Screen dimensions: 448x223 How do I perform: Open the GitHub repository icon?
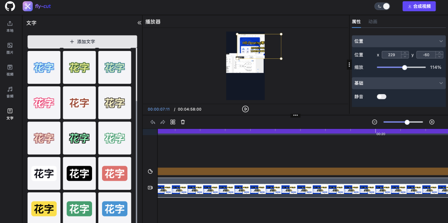(10, 6)
